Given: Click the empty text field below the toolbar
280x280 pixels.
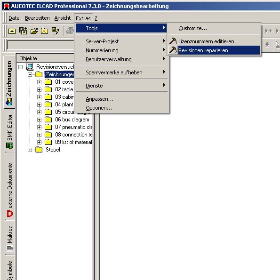Looking at the screenshot, I should coord(41,45).
